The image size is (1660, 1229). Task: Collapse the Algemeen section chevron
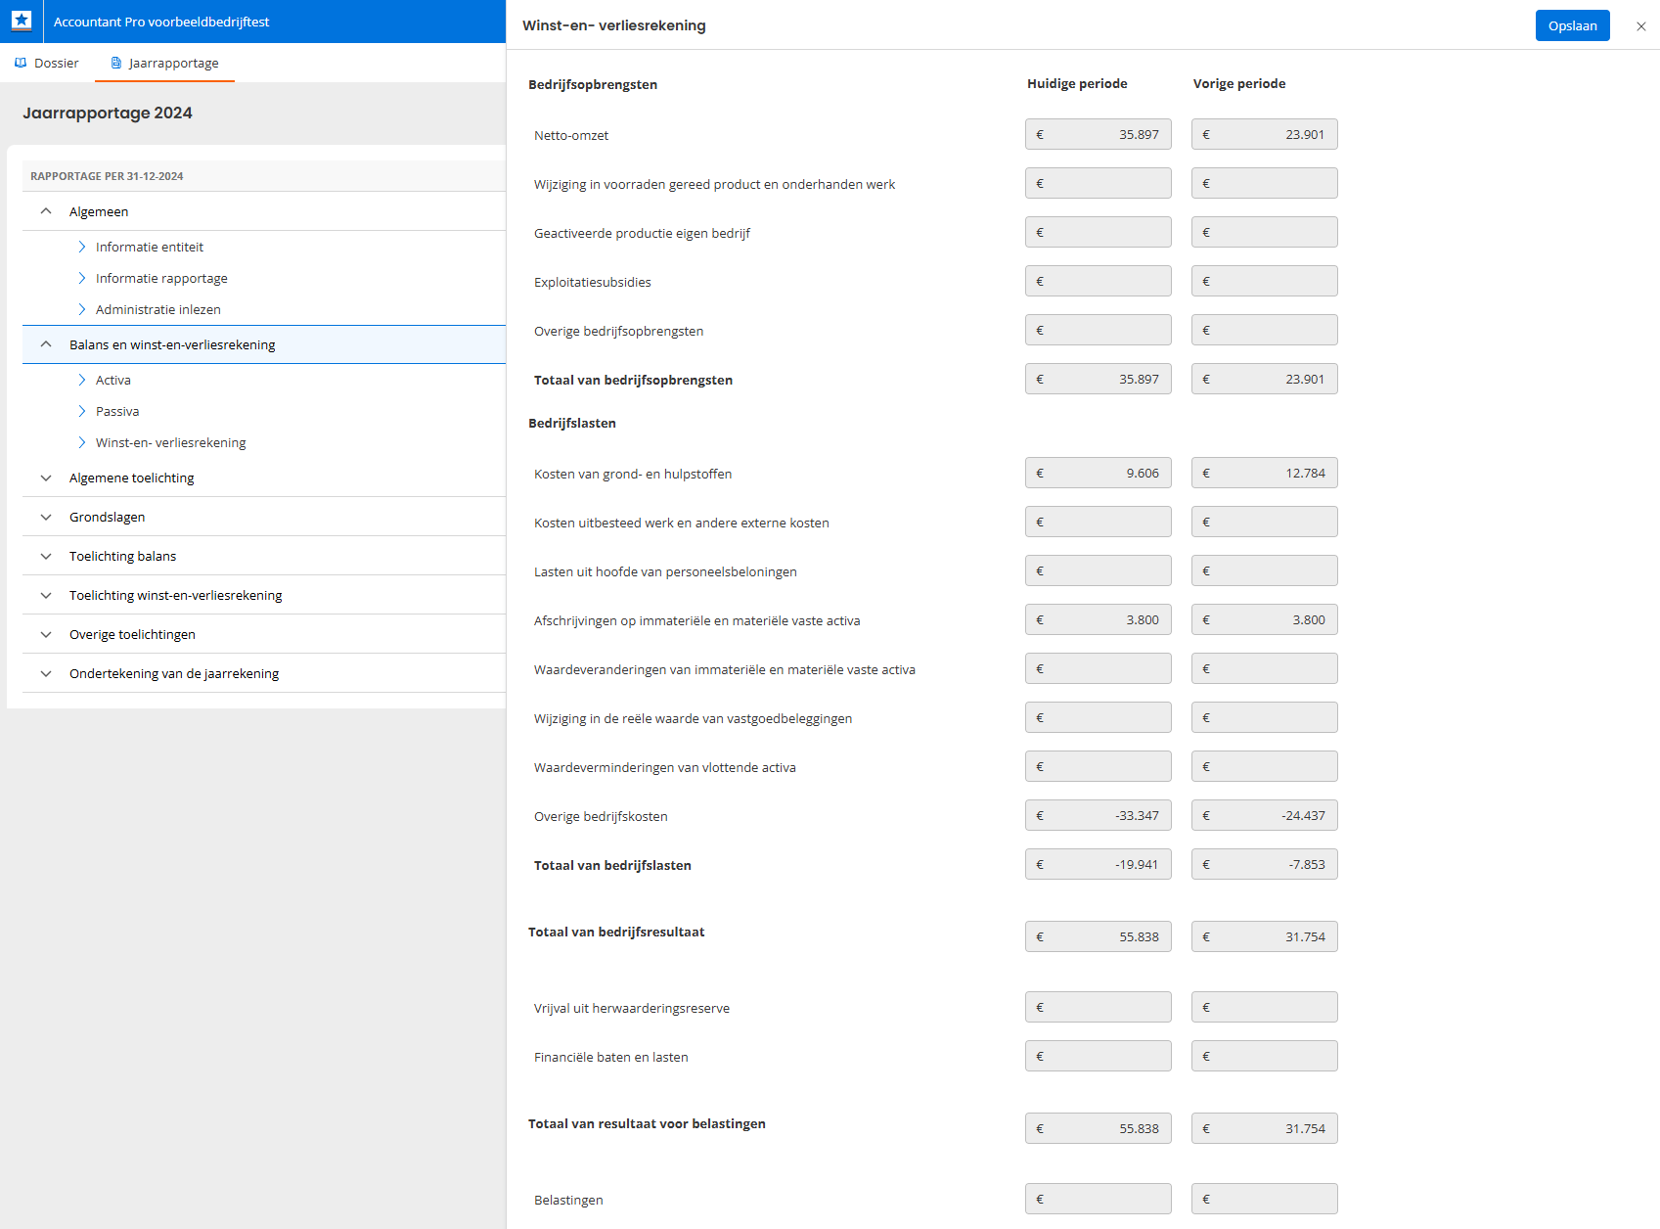(x=46, y=211)
